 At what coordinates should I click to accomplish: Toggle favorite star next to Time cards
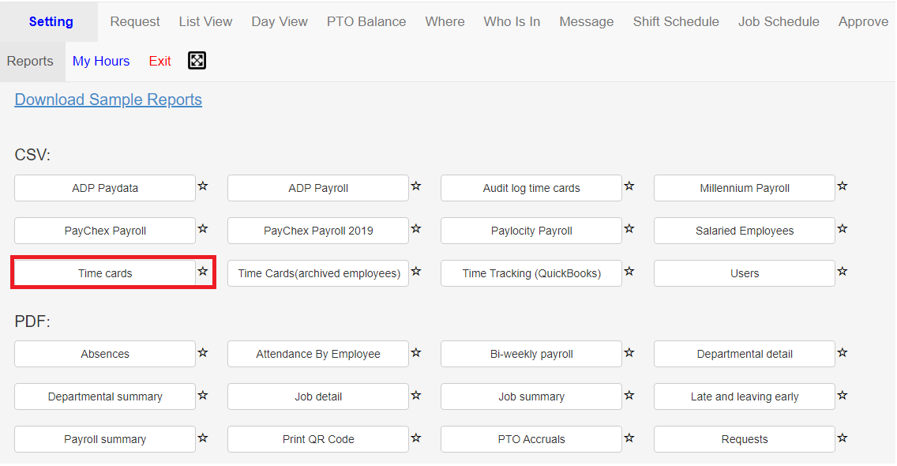[202, 272]
